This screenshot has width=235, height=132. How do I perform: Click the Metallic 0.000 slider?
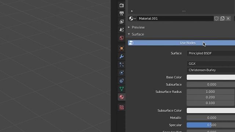211,118
